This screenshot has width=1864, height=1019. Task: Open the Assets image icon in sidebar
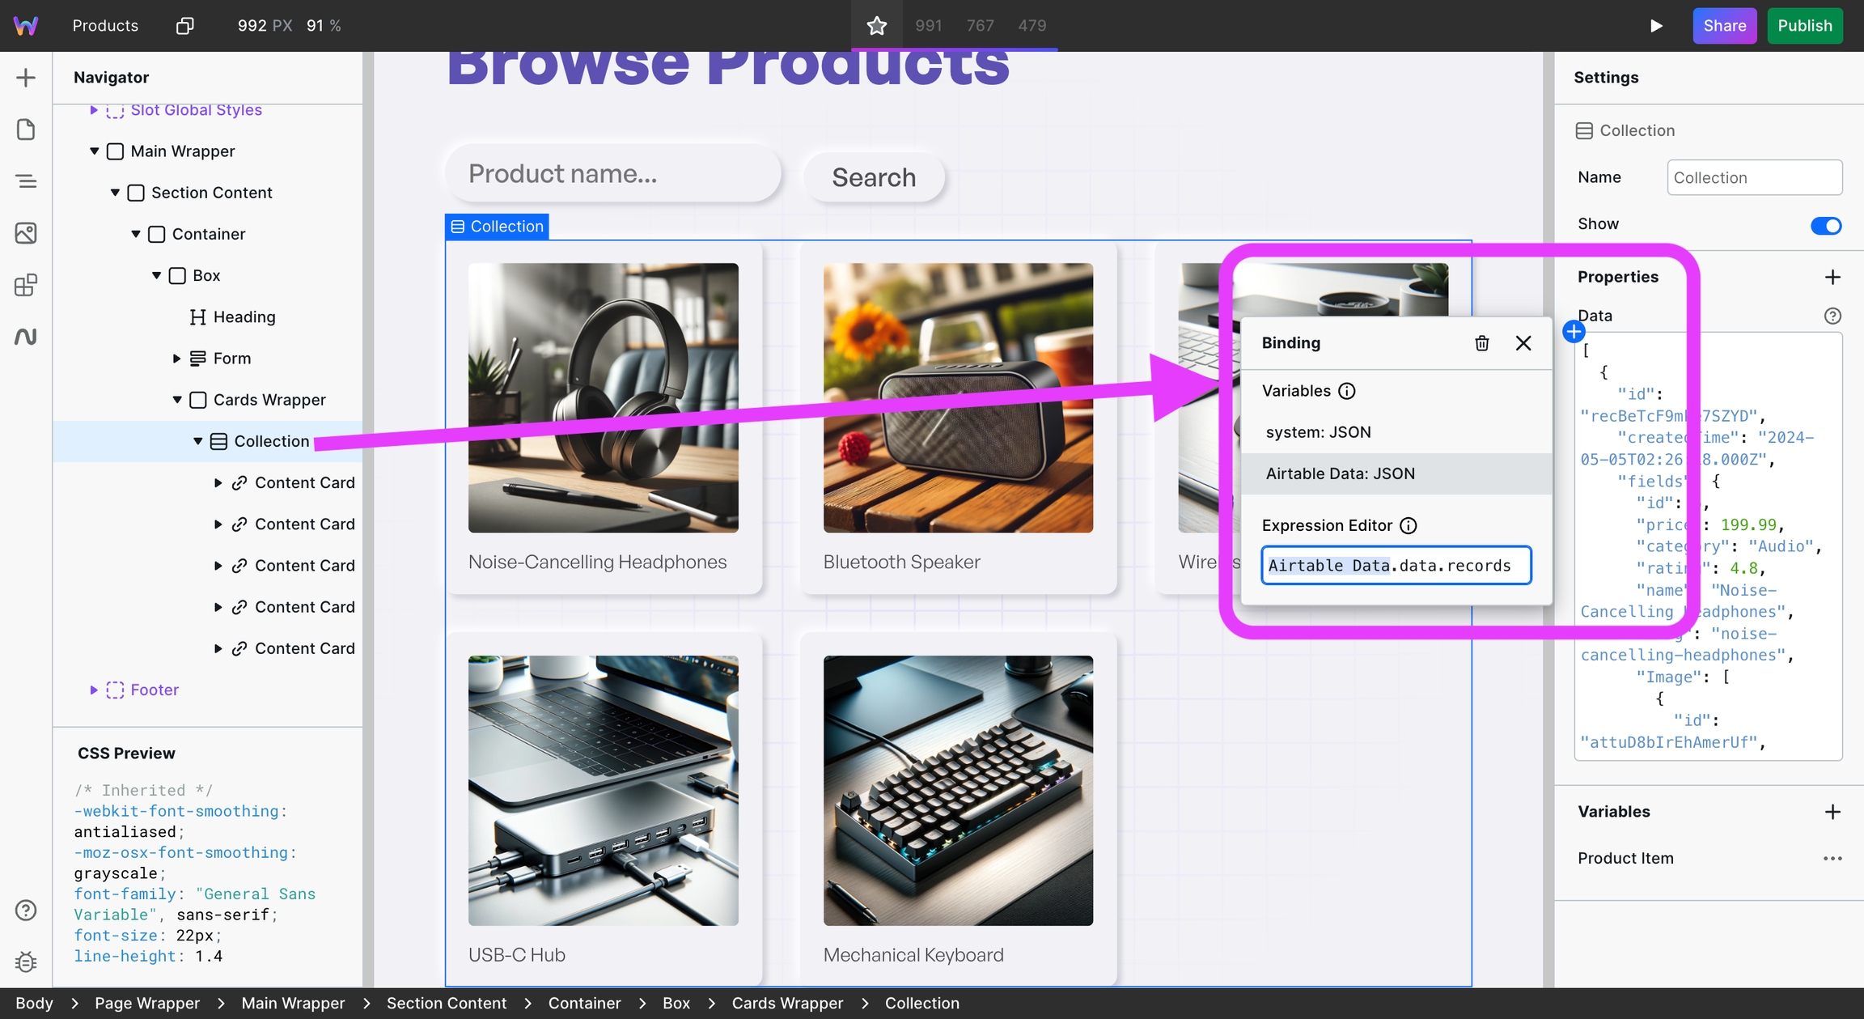pos(26,233)
